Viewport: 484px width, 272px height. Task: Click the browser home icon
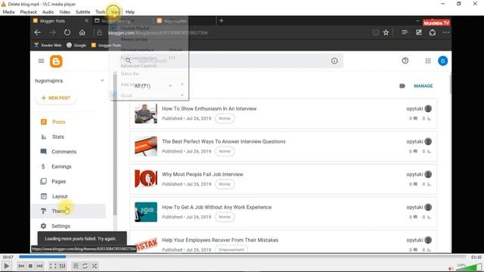(x=82, y=32)
